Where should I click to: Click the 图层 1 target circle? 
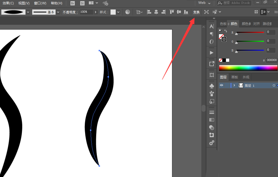274,85
